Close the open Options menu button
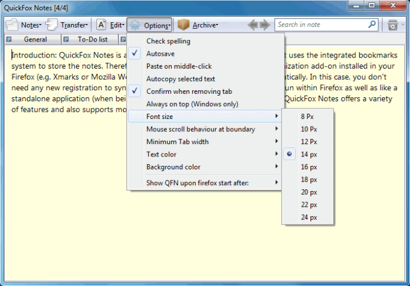The image size is (410, 286). click(x=150, y=25)
